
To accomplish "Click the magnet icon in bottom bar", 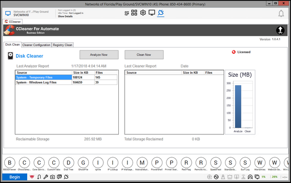I will coord(39,177).
